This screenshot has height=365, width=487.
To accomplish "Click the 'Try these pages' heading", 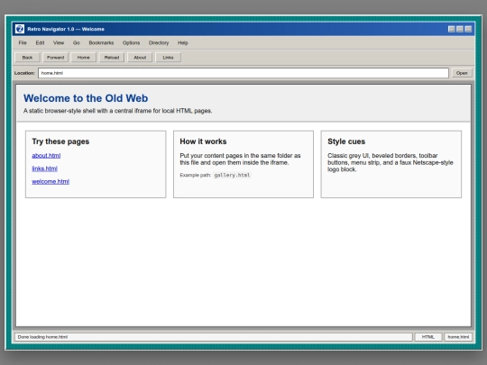I will point(60,141).
